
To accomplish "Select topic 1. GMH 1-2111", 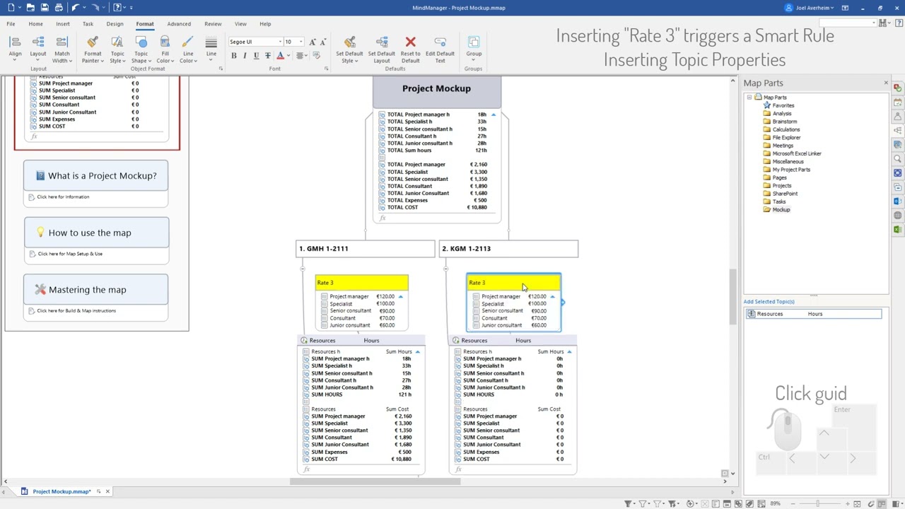I will click(x=366, y=249).
